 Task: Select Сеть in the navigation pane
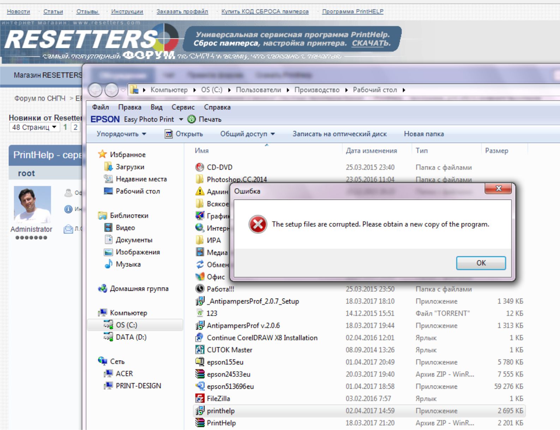(x=117, y=362)
